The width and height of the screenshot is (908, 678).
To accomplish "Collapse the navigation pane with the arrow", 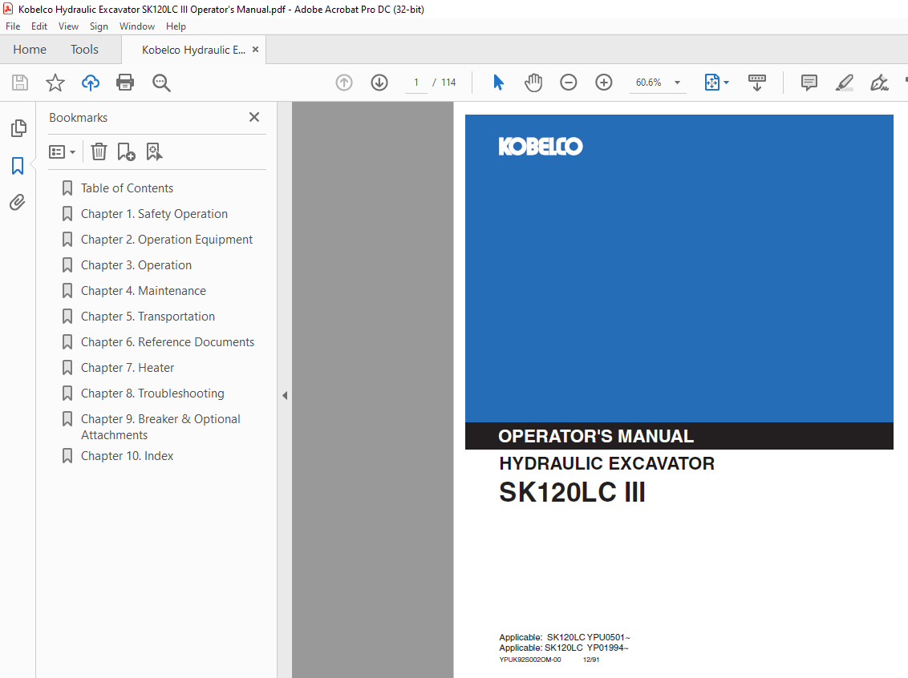I will coord(284,396).
